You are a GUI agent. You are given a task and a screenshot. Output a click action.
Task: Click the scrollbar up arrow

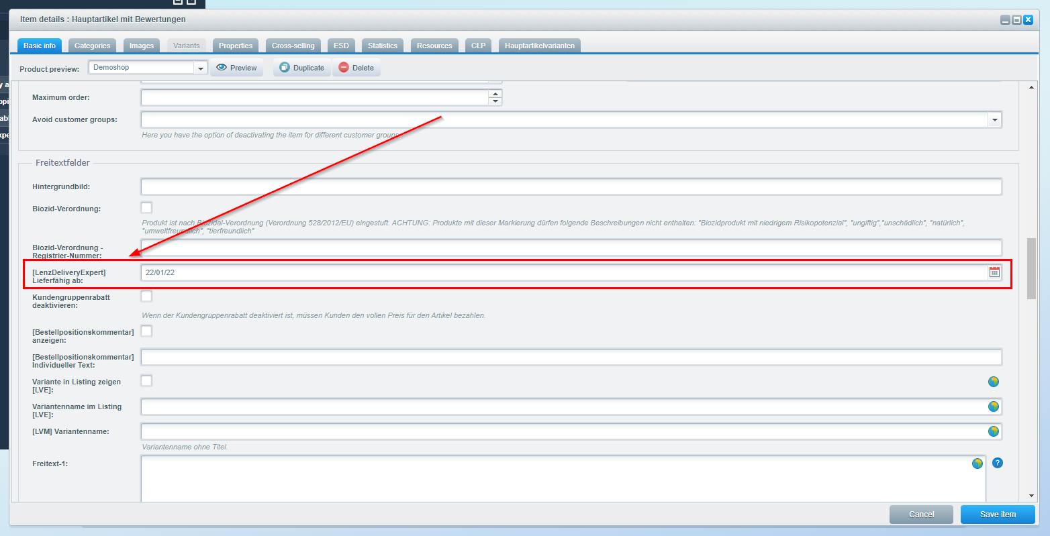(x=1031, y=88)
